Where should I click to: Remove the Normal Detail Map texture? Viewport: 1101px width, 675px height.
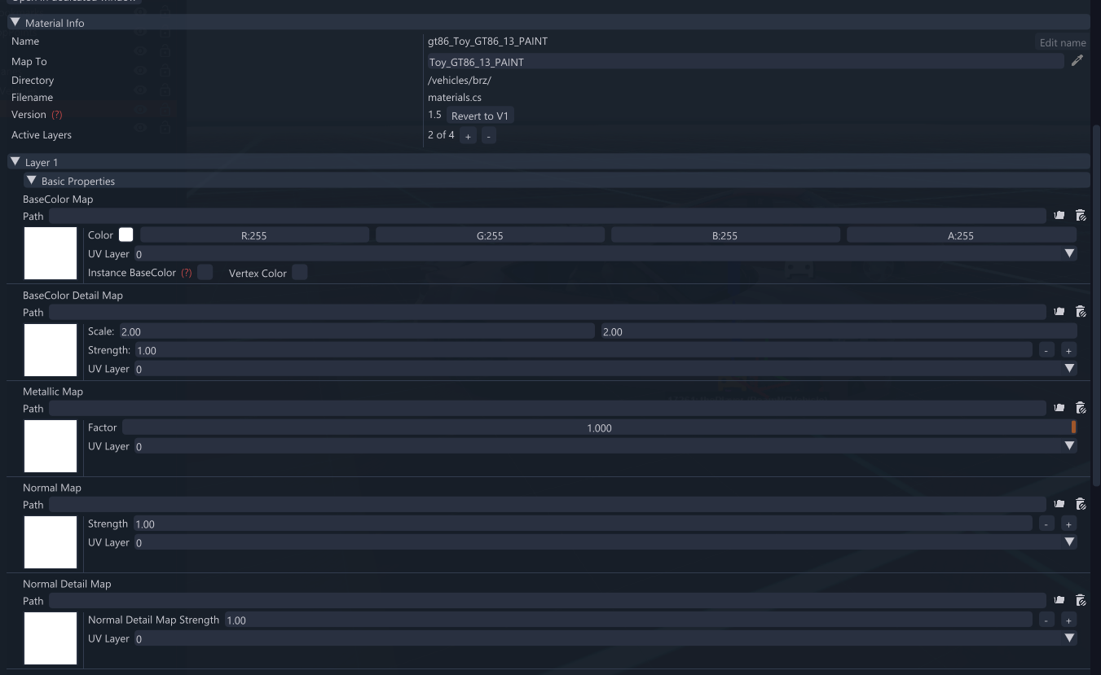1081,600
